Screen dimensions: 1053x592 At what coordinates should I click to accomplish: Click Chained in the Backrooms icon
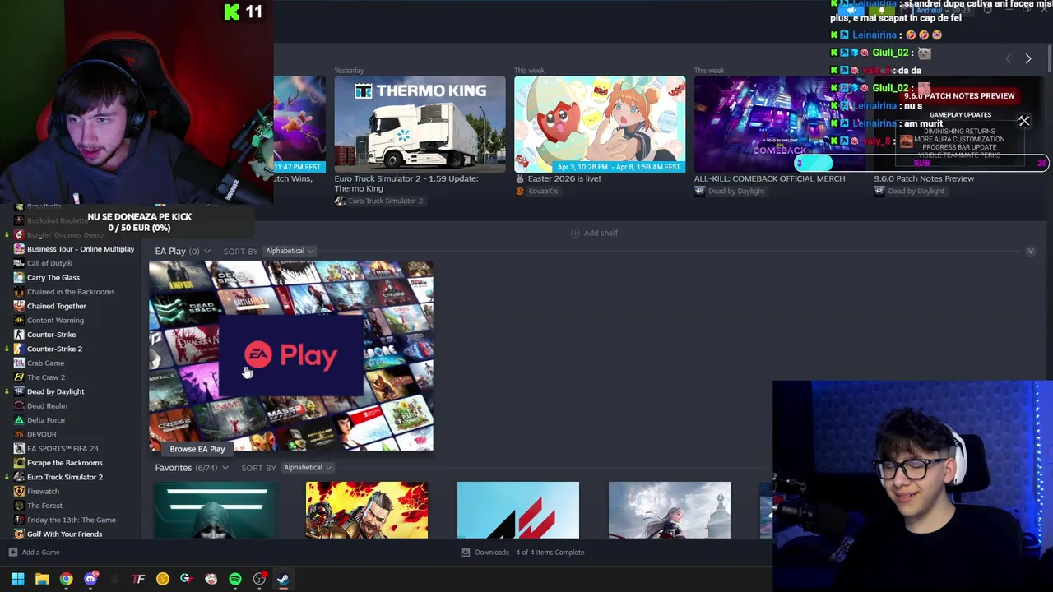19,292
